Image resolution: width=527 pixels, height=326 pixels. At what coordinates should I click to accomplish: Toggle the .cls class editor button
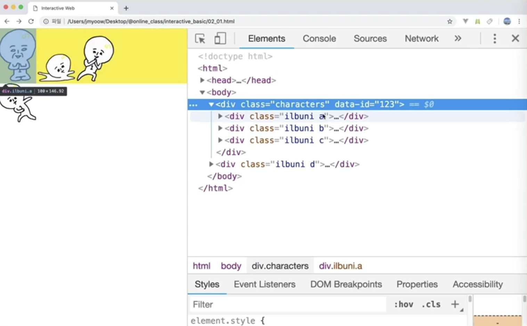tap(431, 304)
